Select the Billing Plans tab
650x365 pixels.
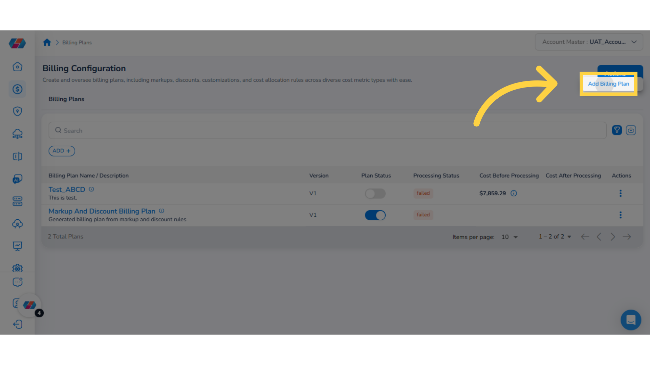click(x=66, y=99)
